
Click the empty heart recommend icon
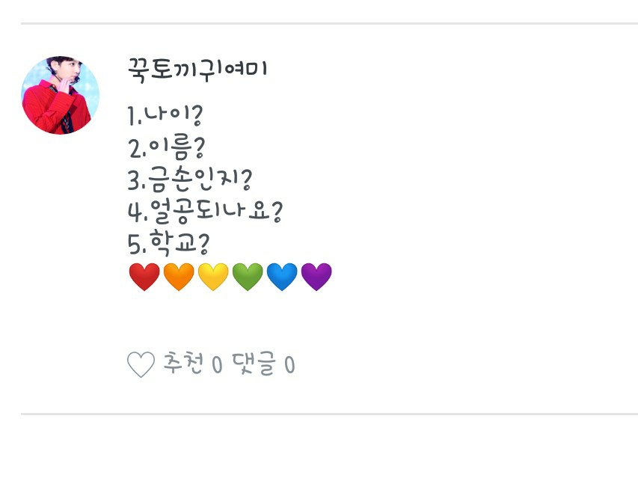[141, 365]
